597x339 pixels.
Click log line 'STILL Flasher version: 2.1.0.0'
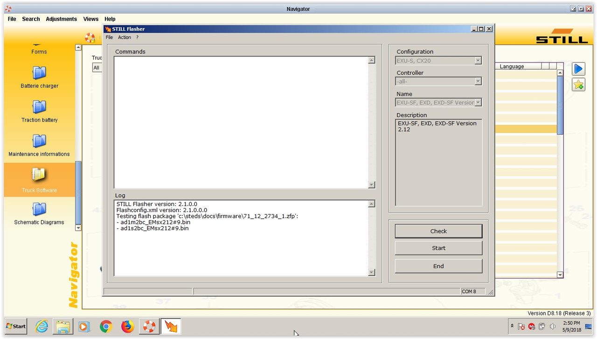pos(157,204)
